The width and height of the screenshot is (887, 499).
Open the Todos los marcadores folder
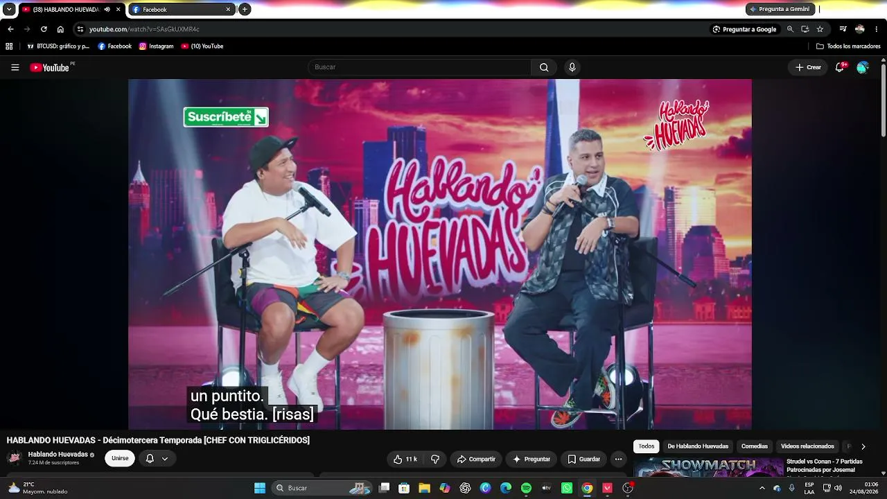[848, 46]
